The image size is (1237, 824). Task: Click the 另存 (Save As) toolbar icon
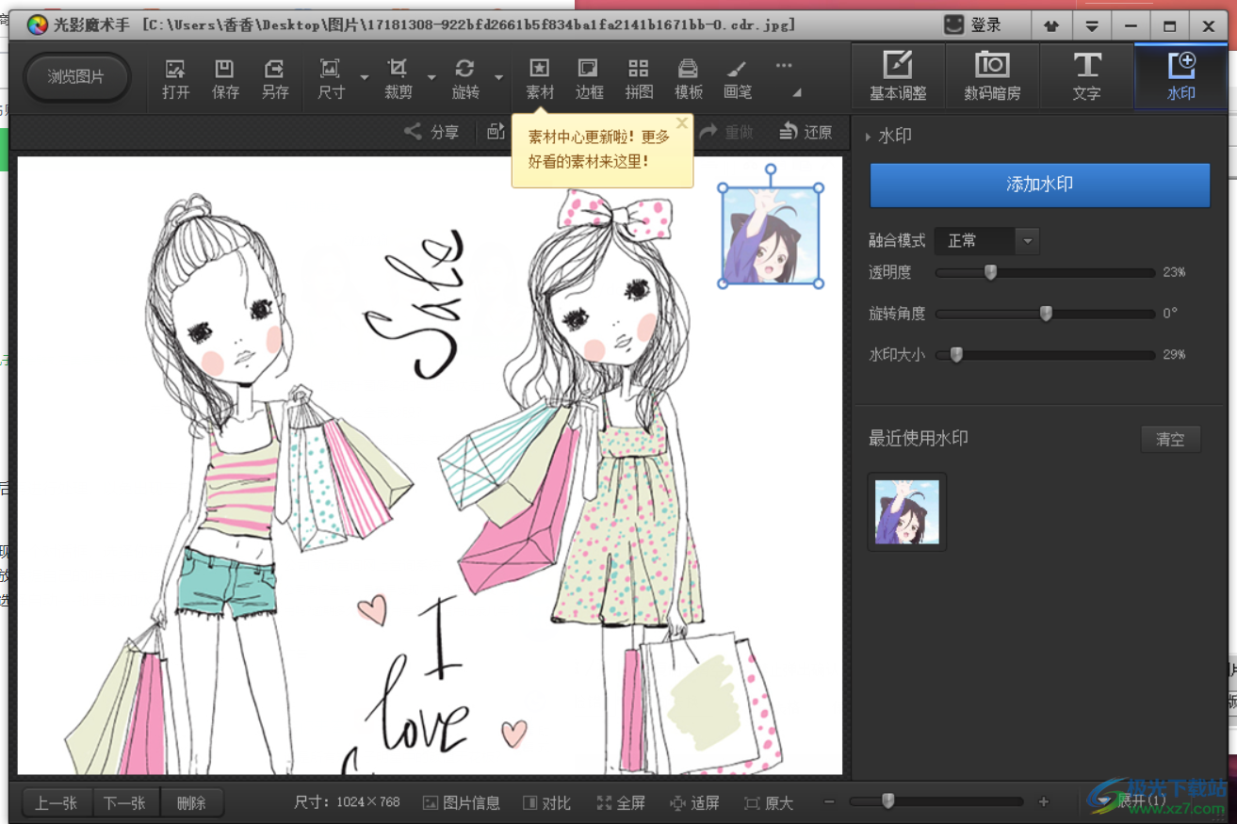coord(274,79)
